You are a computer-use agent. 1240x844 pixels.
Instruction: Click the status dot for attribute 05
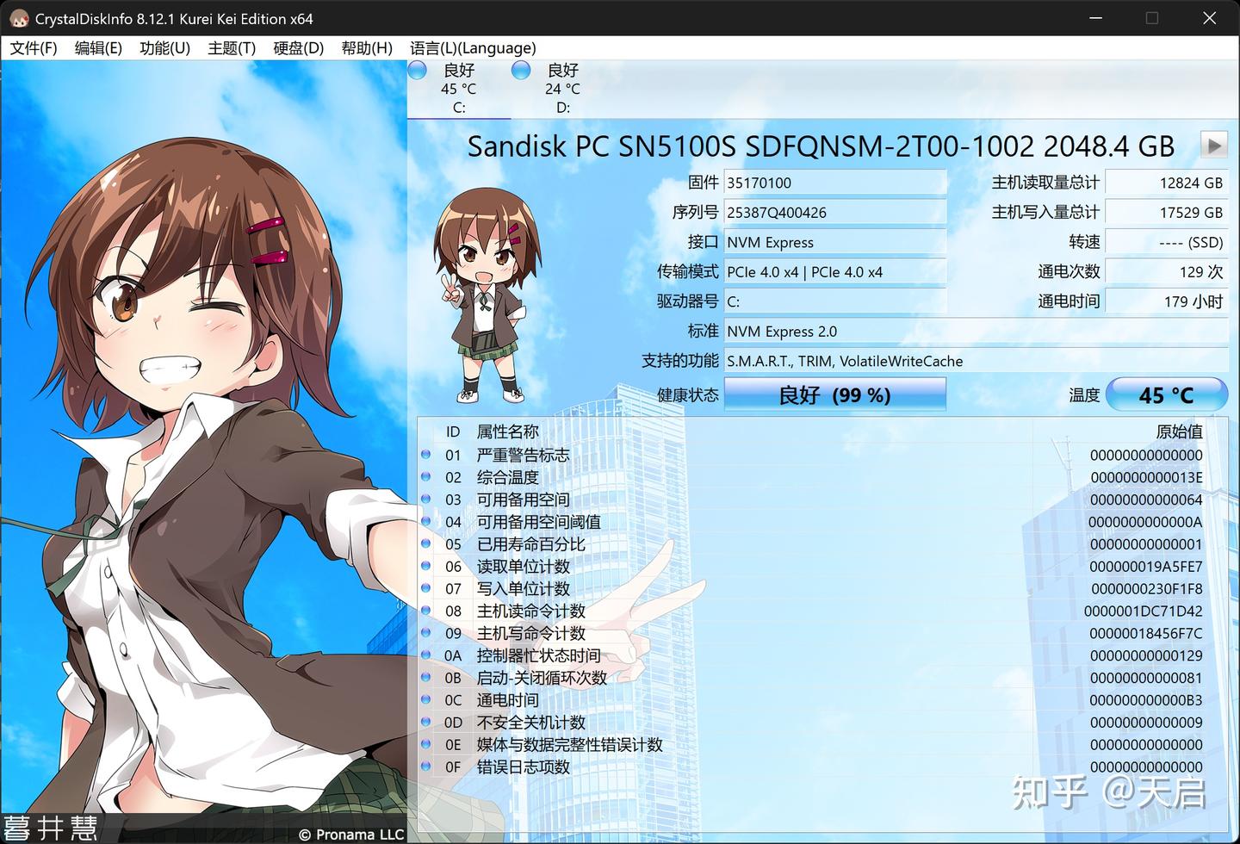(x=426, y=543)
